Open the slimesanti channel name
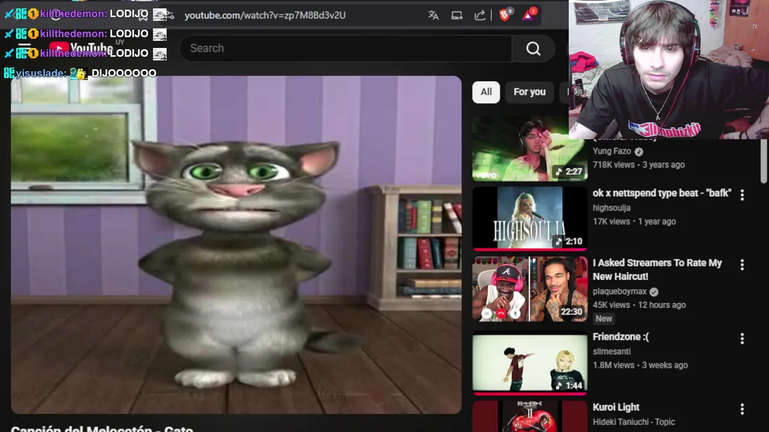This screenshot has height=432, width=769. [612, 352]
